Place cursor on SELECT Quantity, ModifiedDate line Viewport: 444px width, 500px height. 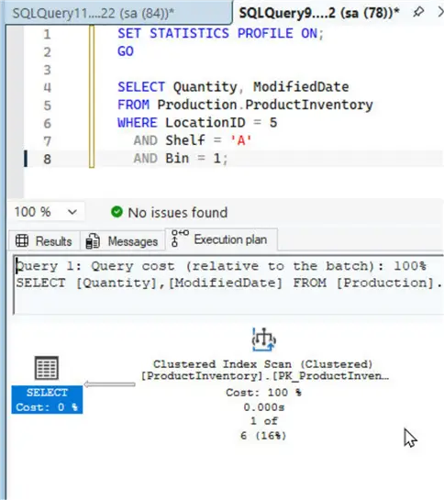point(233,87)
